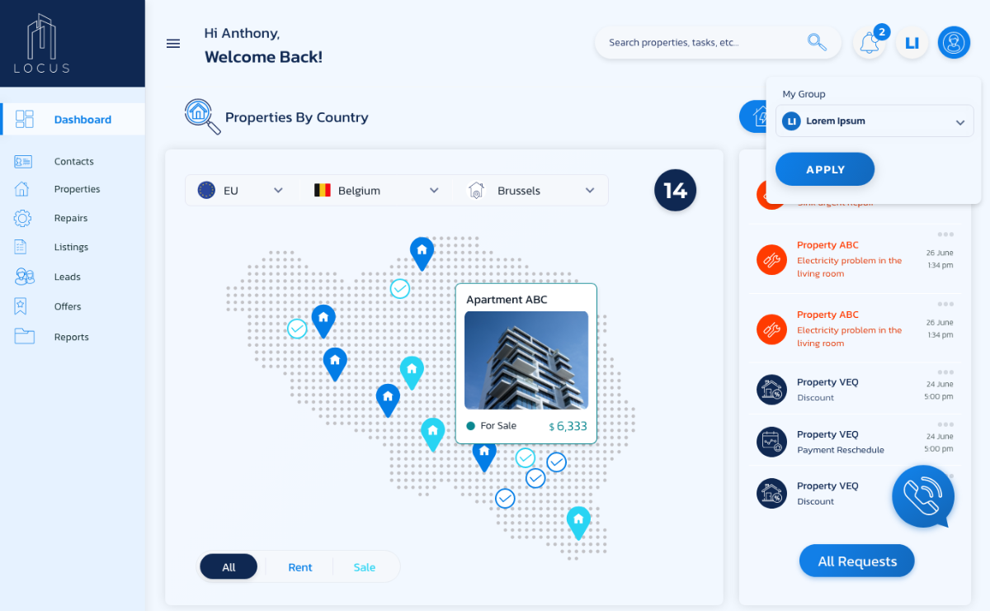Click the Leads people icon

[x=24, y=277]
